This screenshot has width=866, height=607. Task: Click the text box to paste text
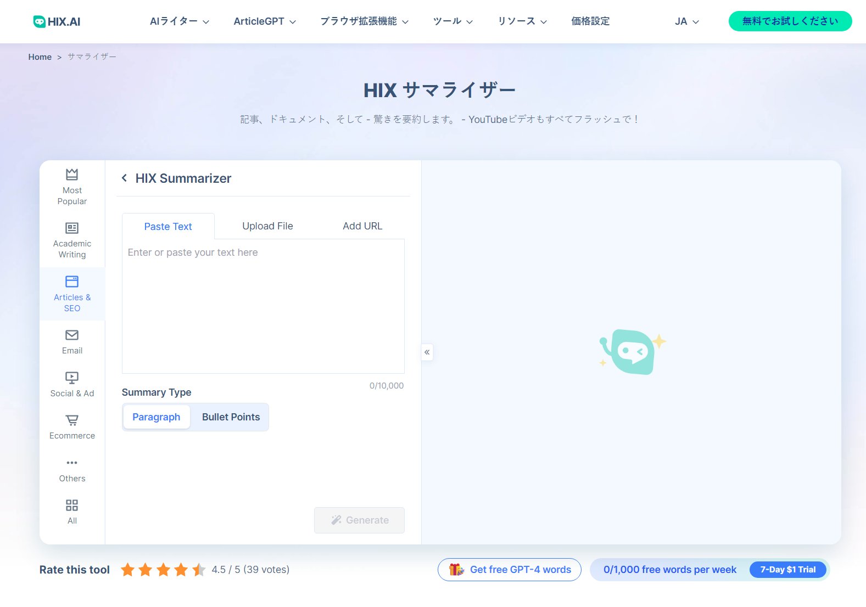point(263,306)
